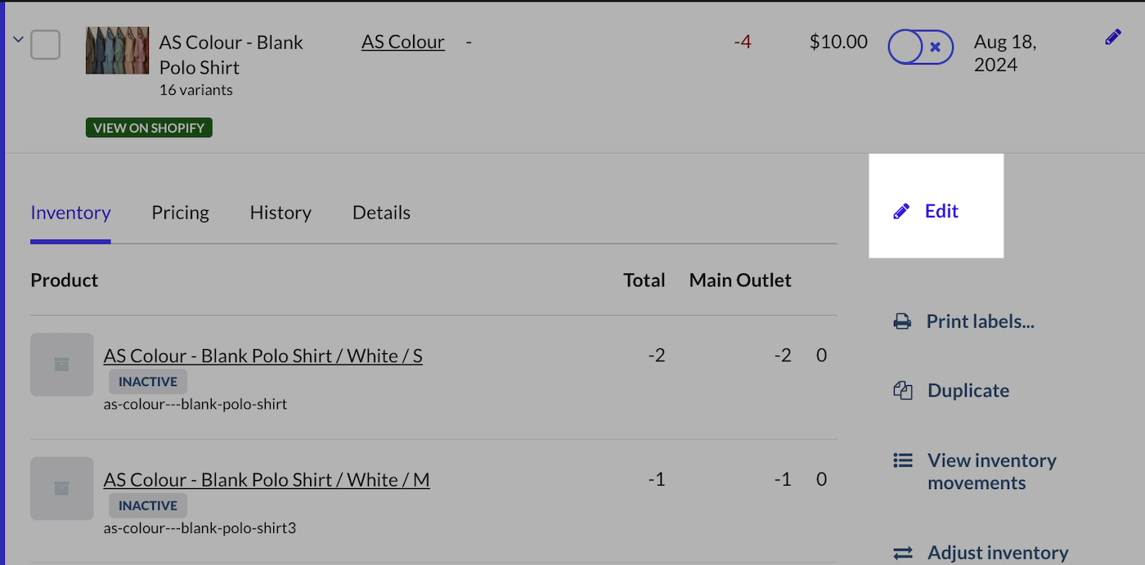Tick the AS Colour Polo Shirt row checkbox
This screenshot has width=1145, height=565.
pyautogui.click(x=45, y=44)
